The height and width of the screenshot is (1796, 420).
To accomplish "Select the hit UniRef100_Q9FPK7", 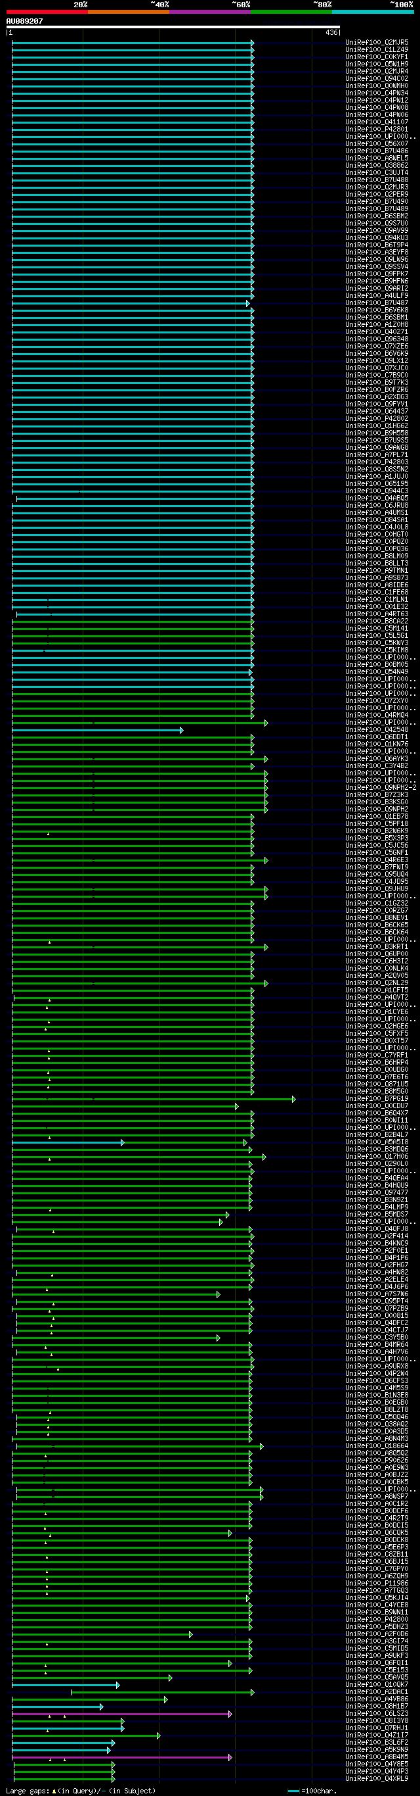I will [377, 274].
